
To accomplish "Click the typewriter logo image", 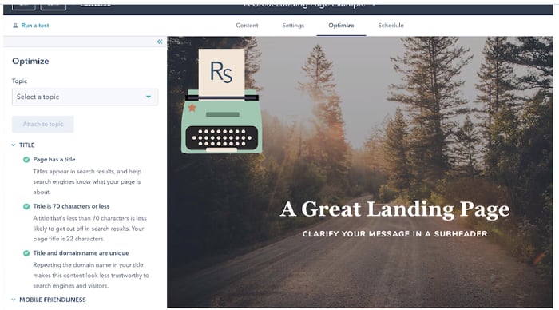I will click(221, 101).
